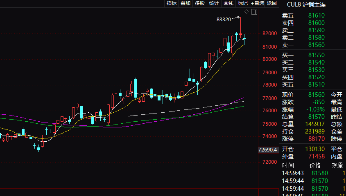Screen dimensions: 346x196
Task: Click the 83320 high price label
Action: (x=224, y=19)
